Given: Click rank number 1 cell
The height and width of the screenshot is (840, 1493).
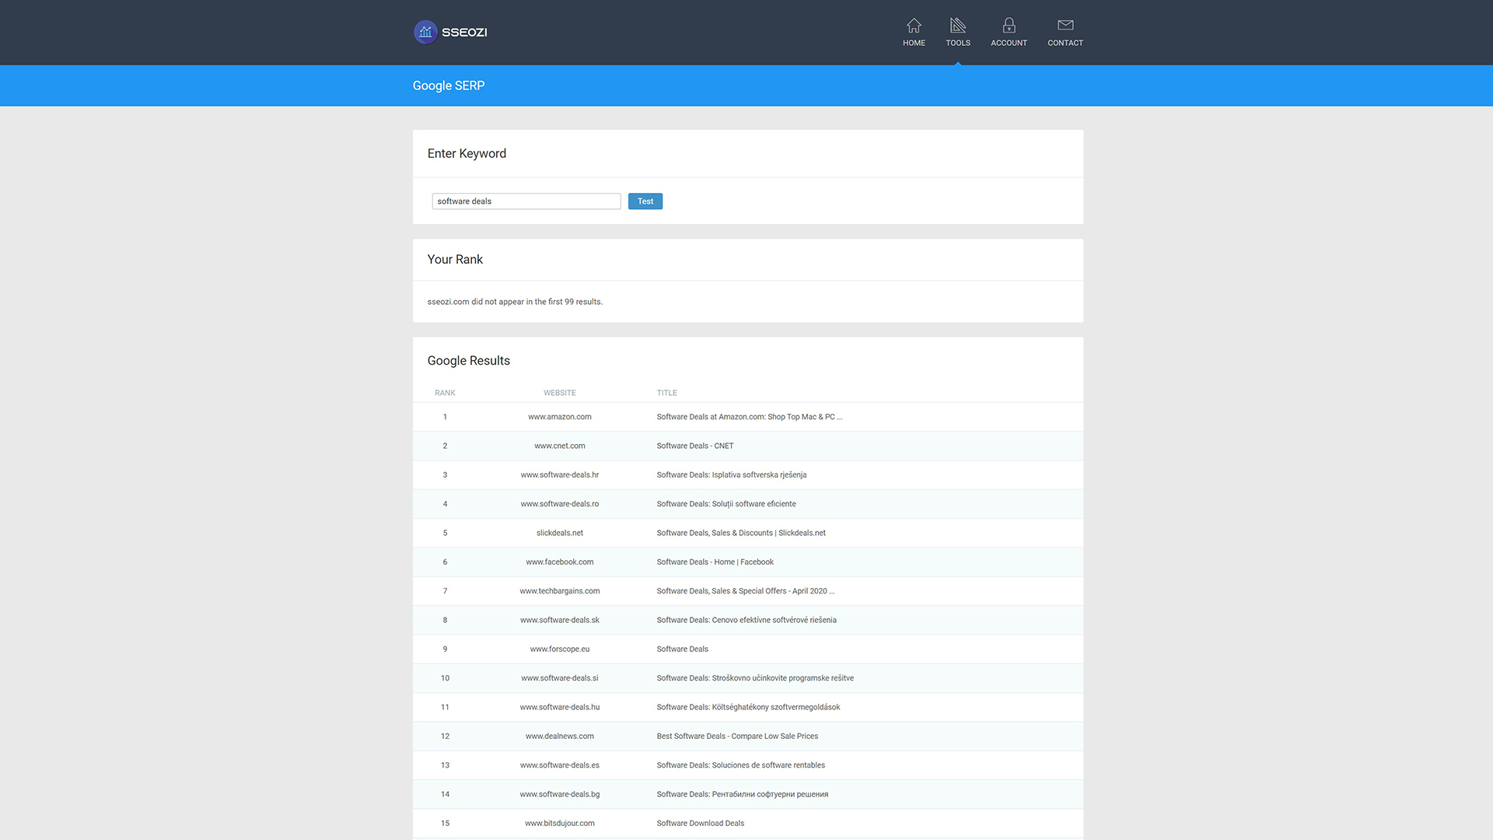Looking at the screenshot, I should 445,417.
